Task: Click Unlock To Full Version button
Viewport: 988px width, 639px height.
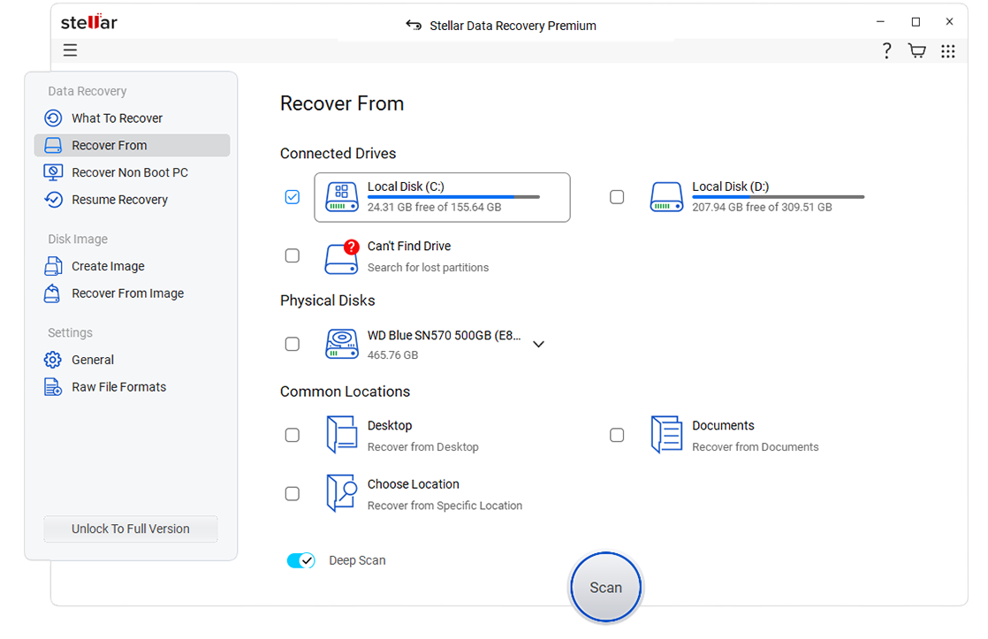Action: pyautogui.click(x=131, y=529)
